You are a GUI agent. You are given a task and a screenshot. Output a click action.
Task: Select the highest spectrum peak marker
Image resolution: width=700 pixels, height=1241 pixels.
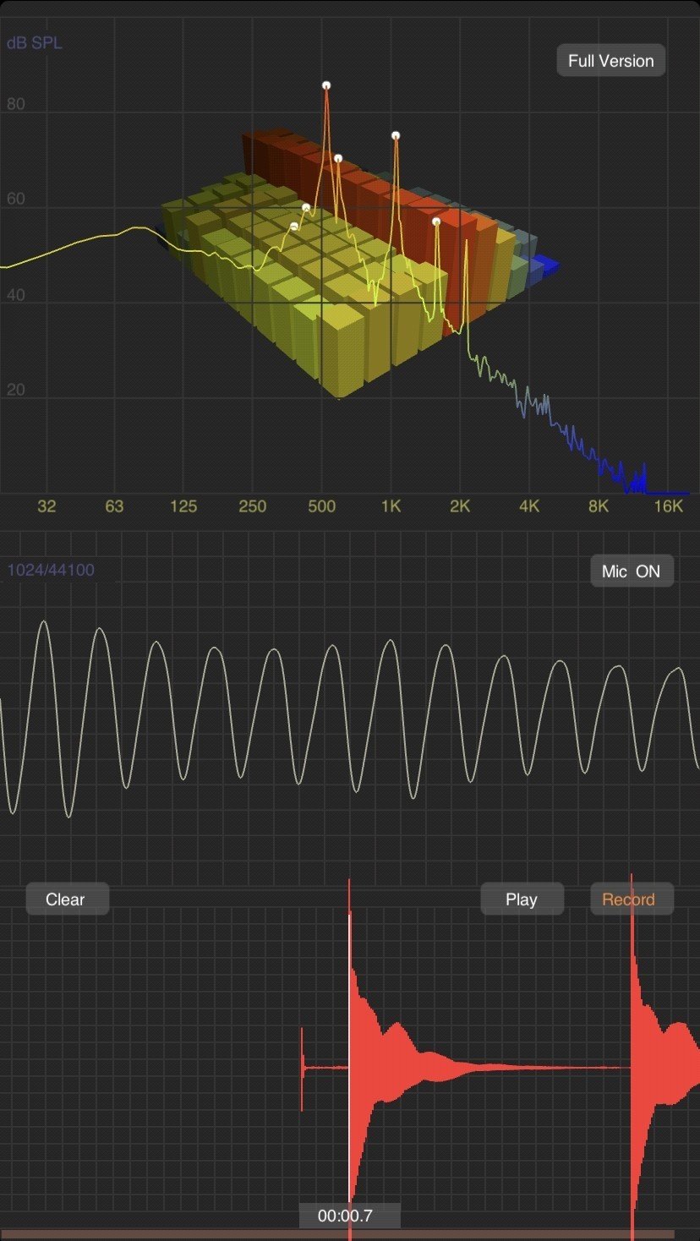[x=326, y=85]
